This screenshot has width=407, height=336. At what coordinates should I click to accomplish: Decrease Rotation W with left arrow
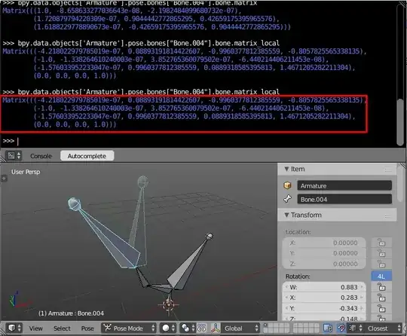pyautogui.click(x=286, y=287)
